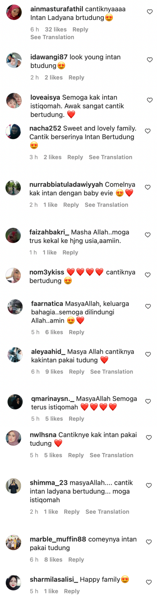
Task: Like faizahbakri_'s comment heart icon
Action: [x=148, y=235]
